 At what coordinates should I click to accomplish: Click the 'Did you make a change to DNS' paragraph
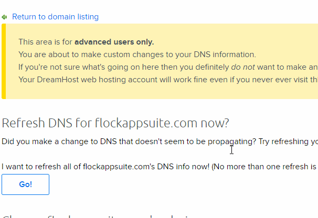(x=160, y=141)
